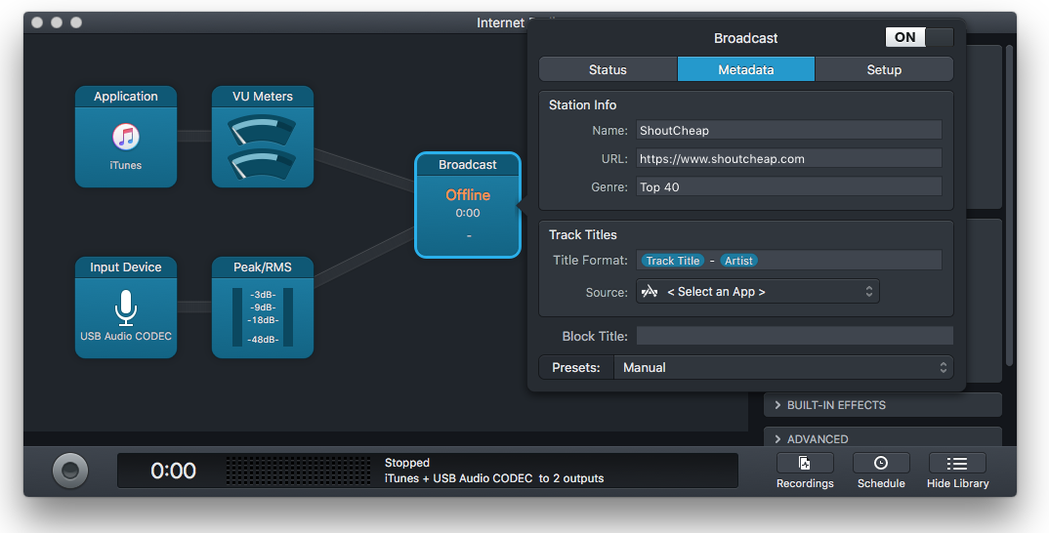Select the VU Meters block title
This screenshot has width=1049, height=533.
pyautogui.click(x=262, y=97)
